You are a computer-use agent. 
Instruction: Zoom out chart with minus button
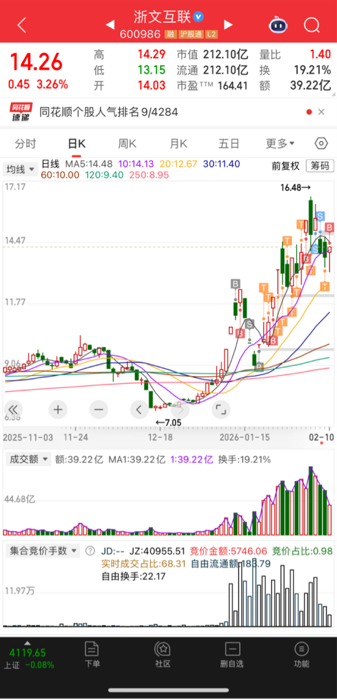pos(99,410)
